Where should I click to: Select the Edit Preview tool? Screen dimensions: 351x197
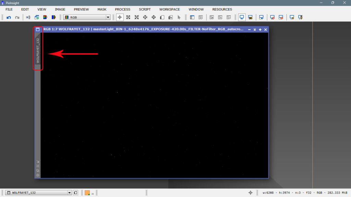point(171,17)
